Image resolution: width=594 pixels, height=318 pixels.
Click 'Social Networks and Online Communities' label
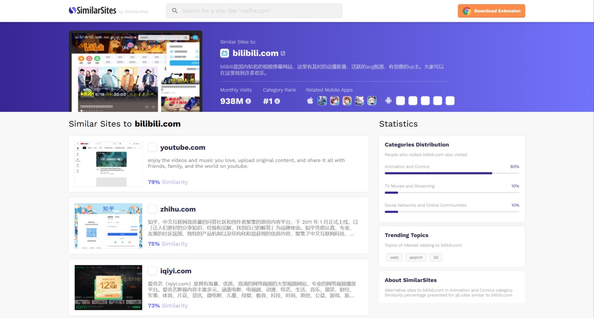point(425,205)
